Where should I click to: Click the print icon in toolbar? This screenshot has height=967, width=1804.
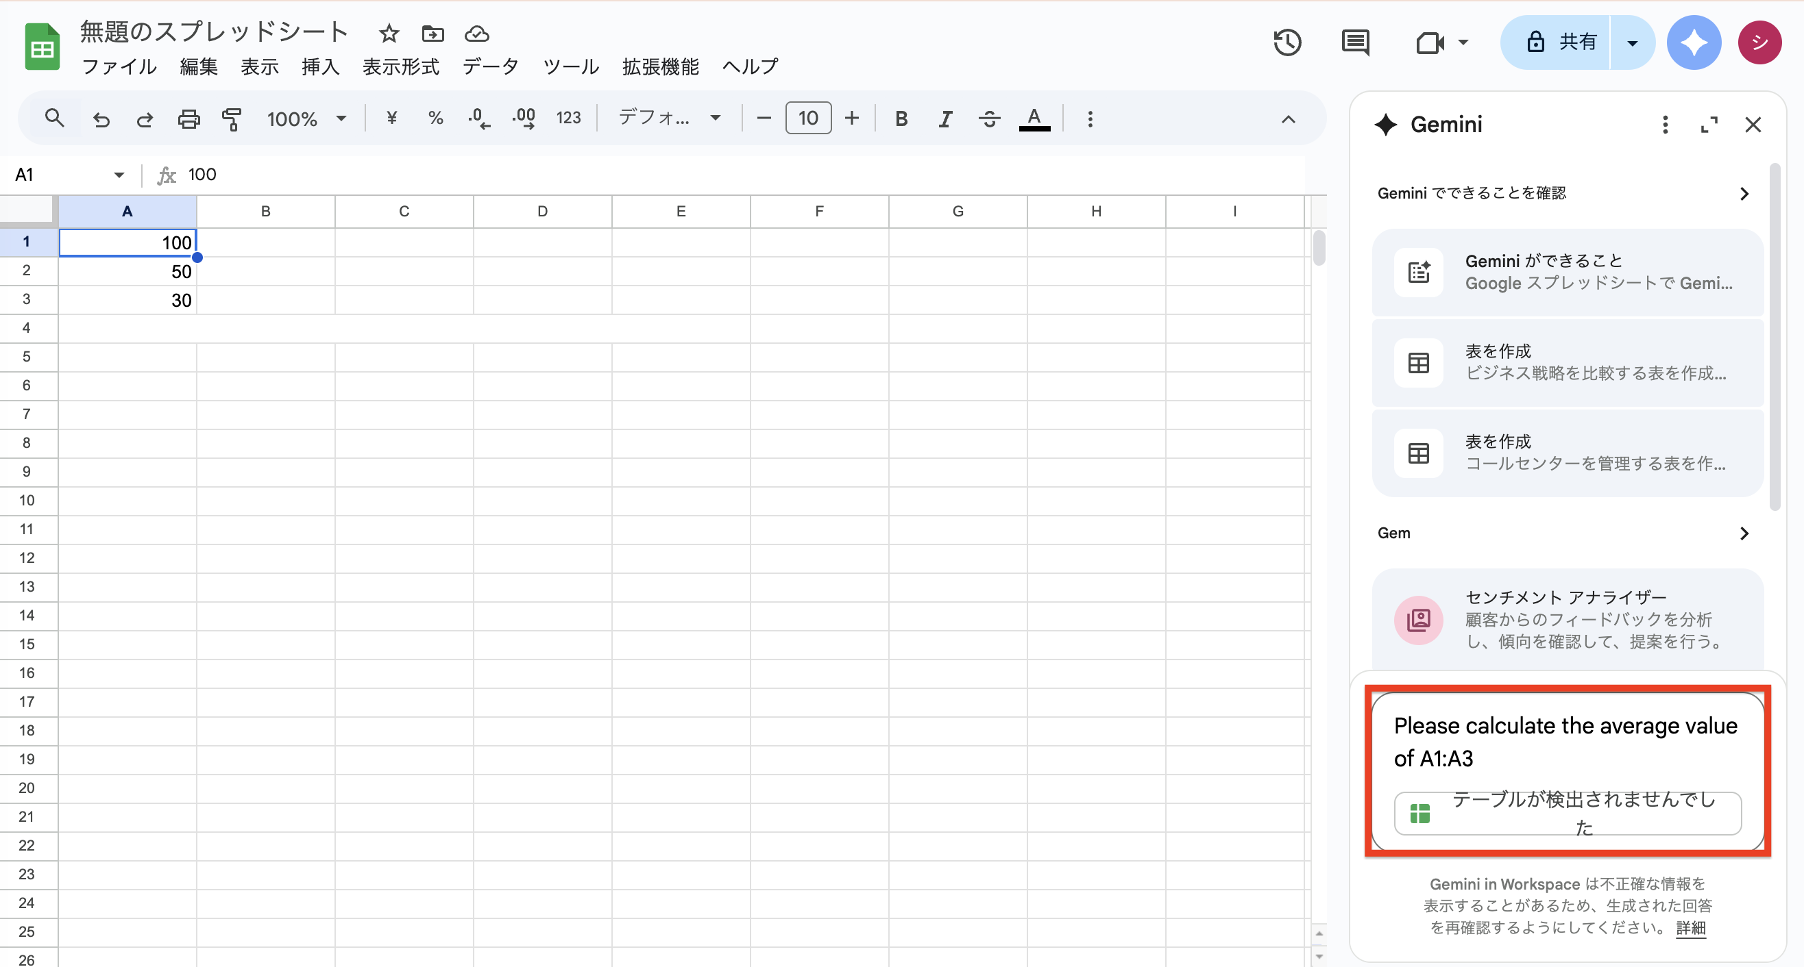click(x=188, y=119)
